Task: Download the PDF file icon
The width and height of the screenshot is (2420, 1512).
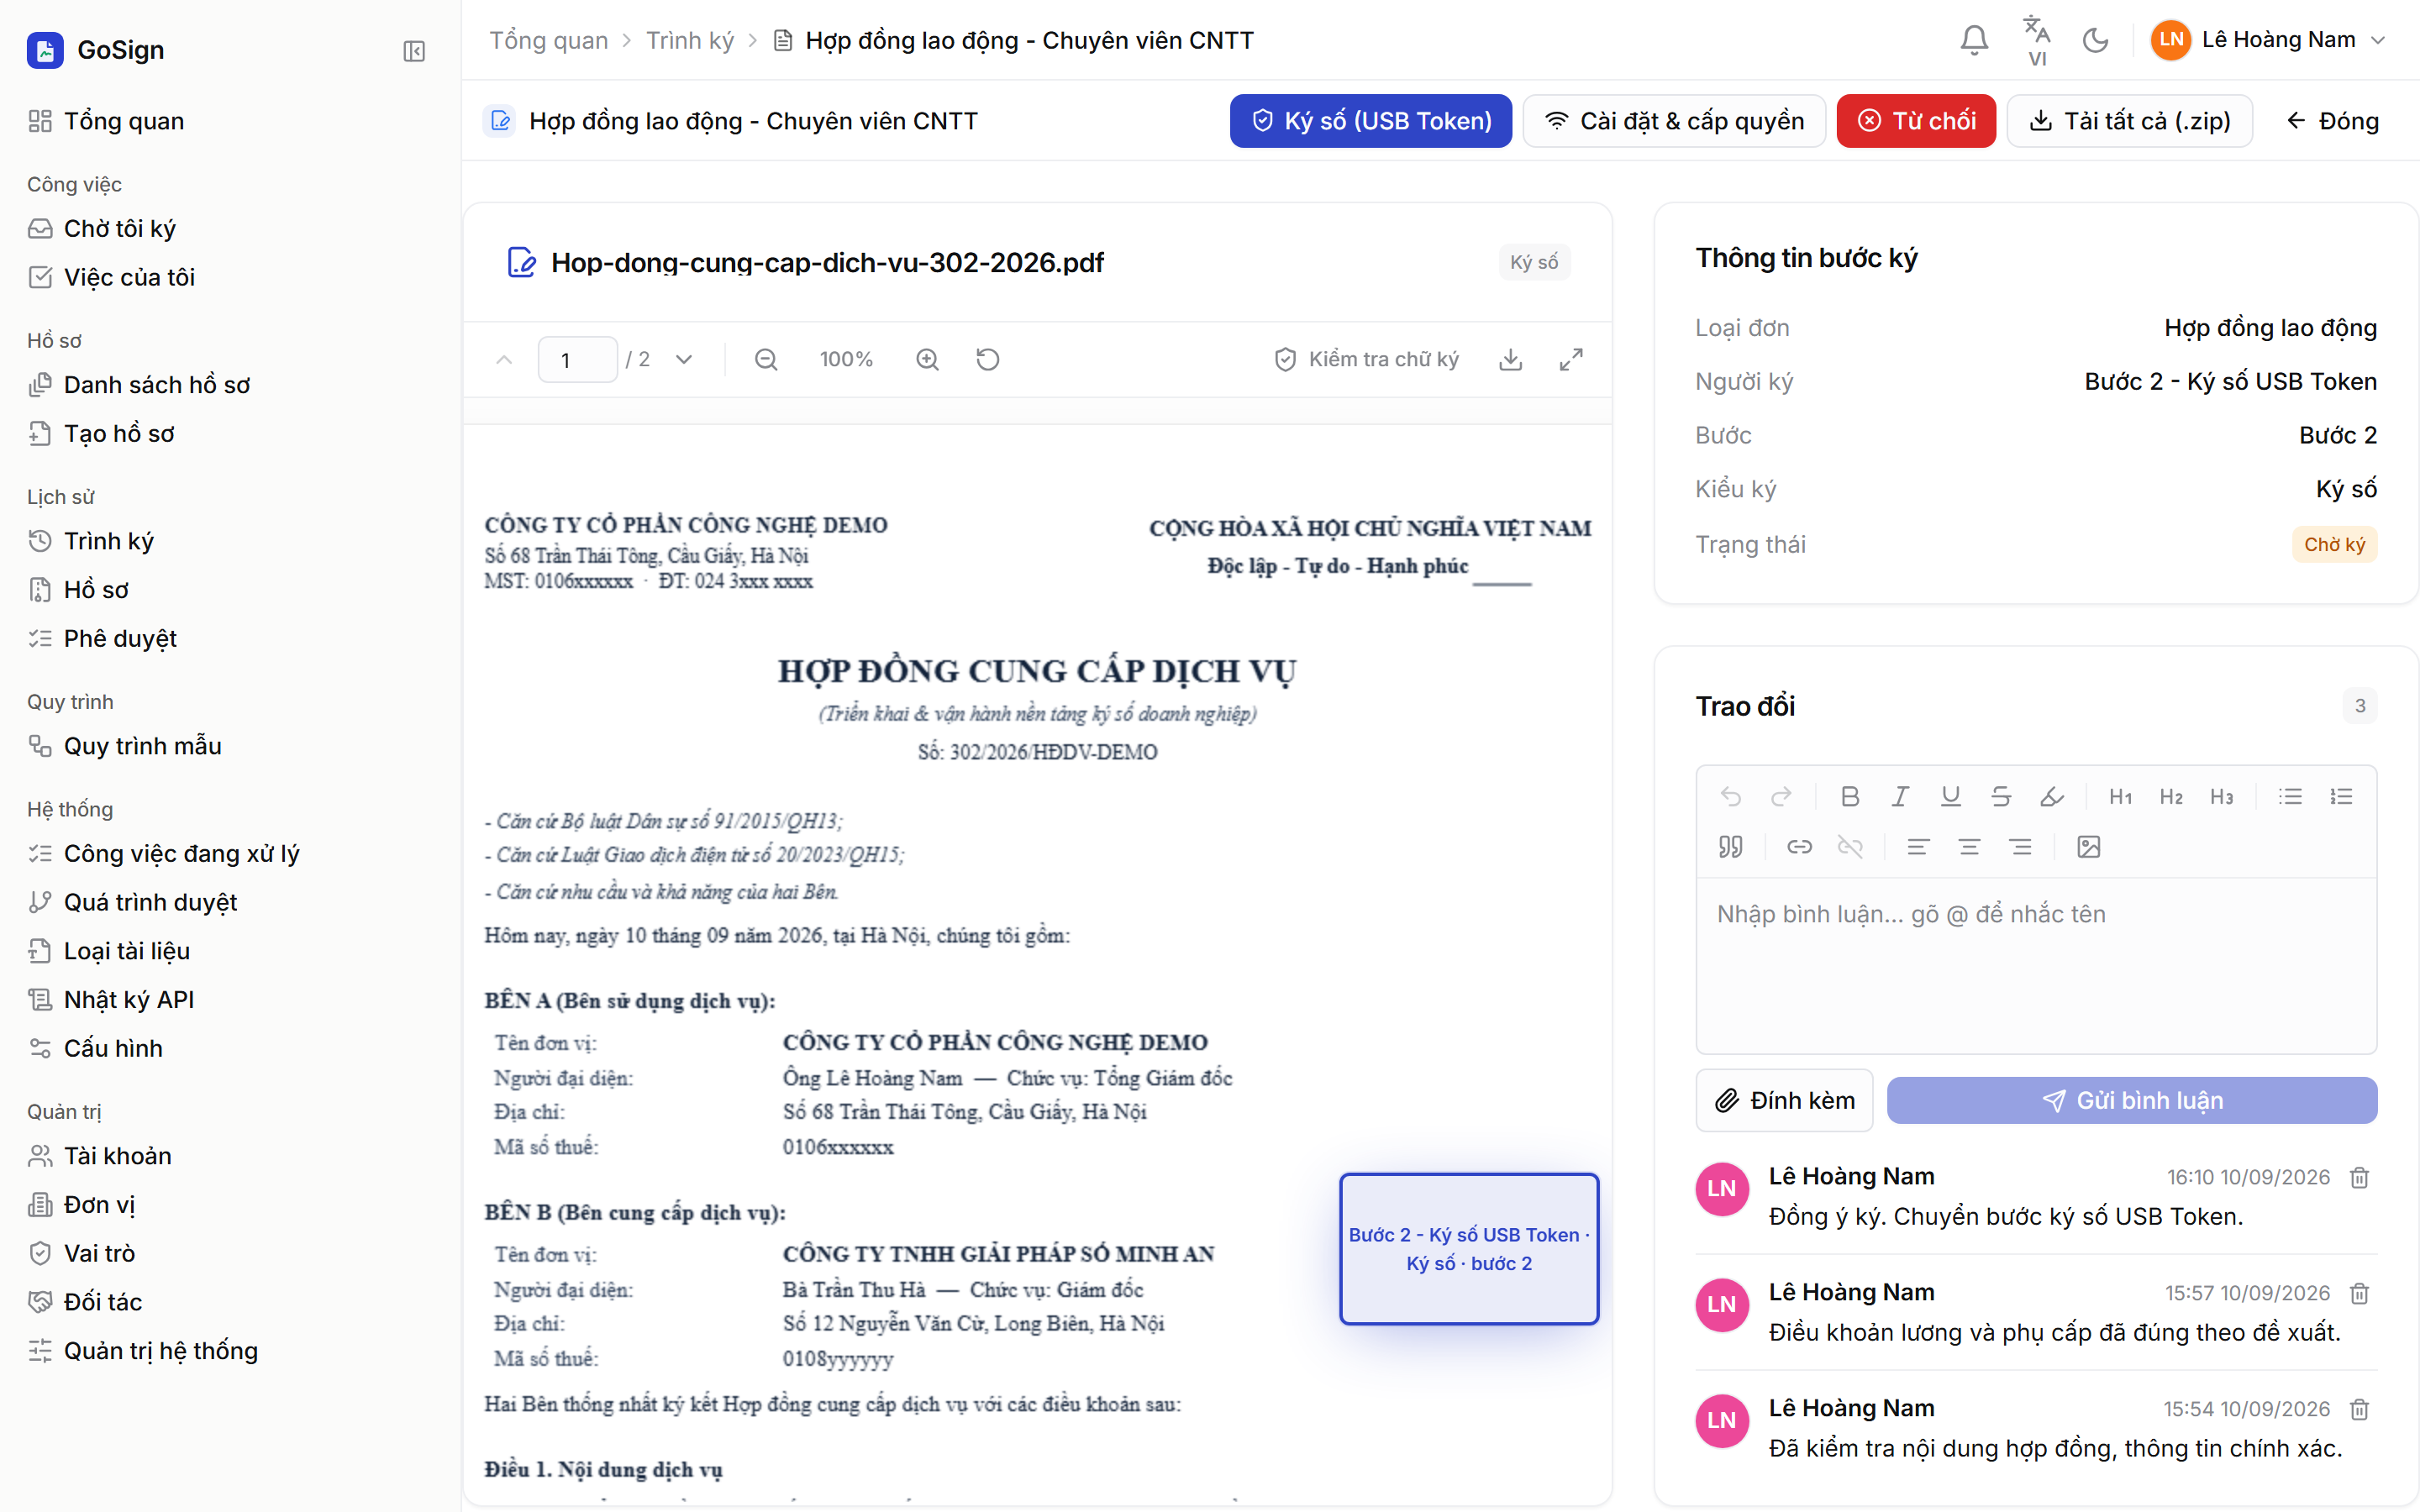Action: point(1510,359)
